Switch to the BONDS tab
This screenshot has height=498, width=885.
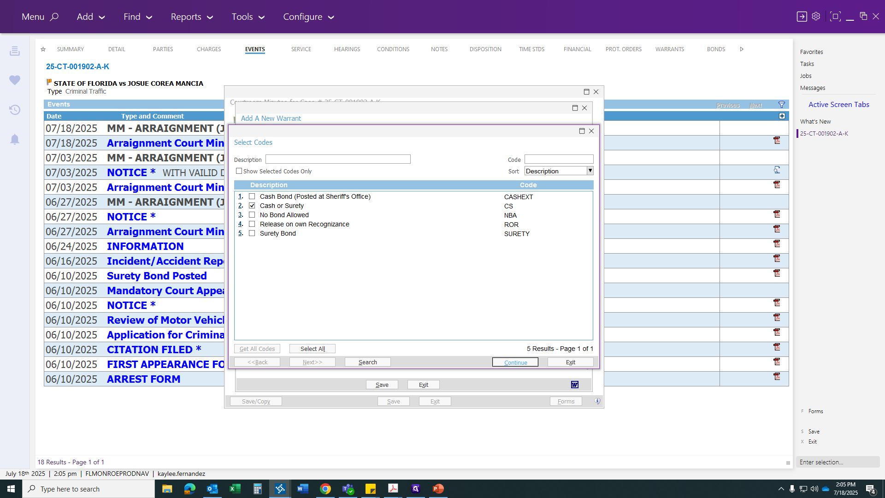point(716,49)
